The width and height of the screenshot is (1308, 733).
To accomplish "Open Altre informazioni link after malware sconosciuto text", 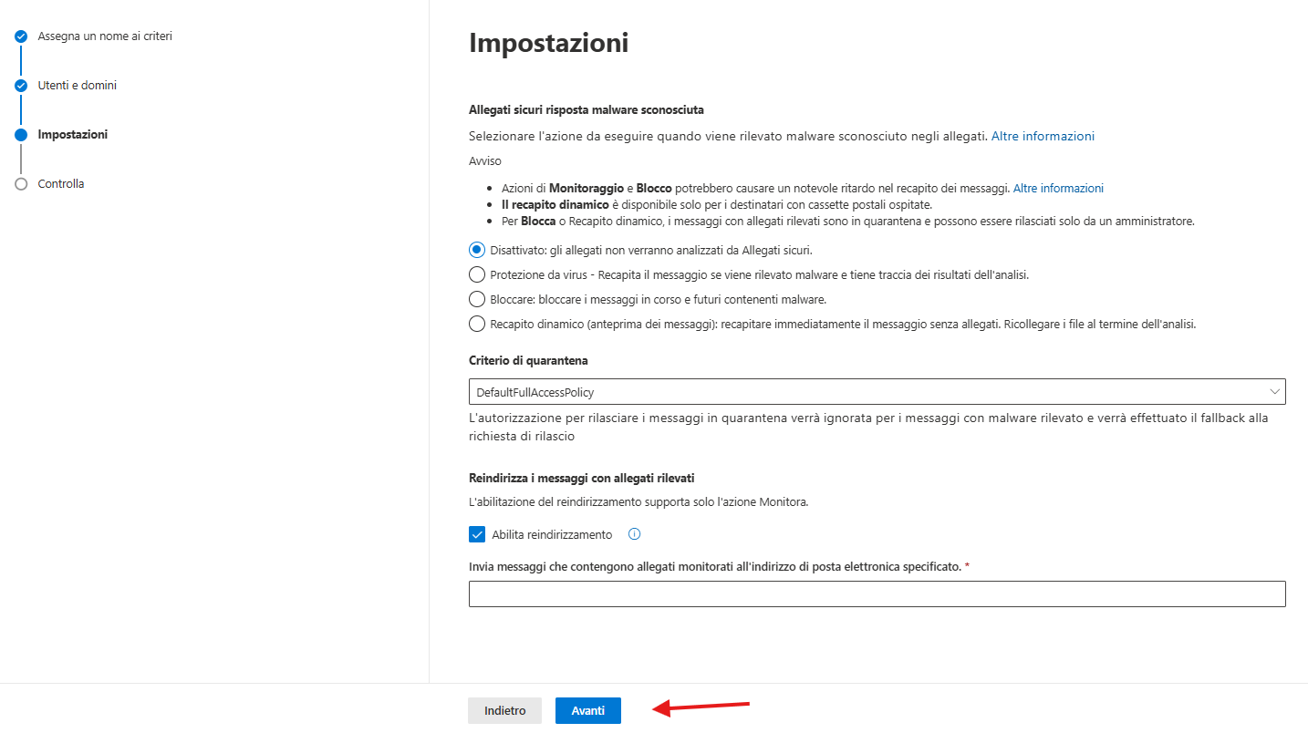I will [1043, 136].
